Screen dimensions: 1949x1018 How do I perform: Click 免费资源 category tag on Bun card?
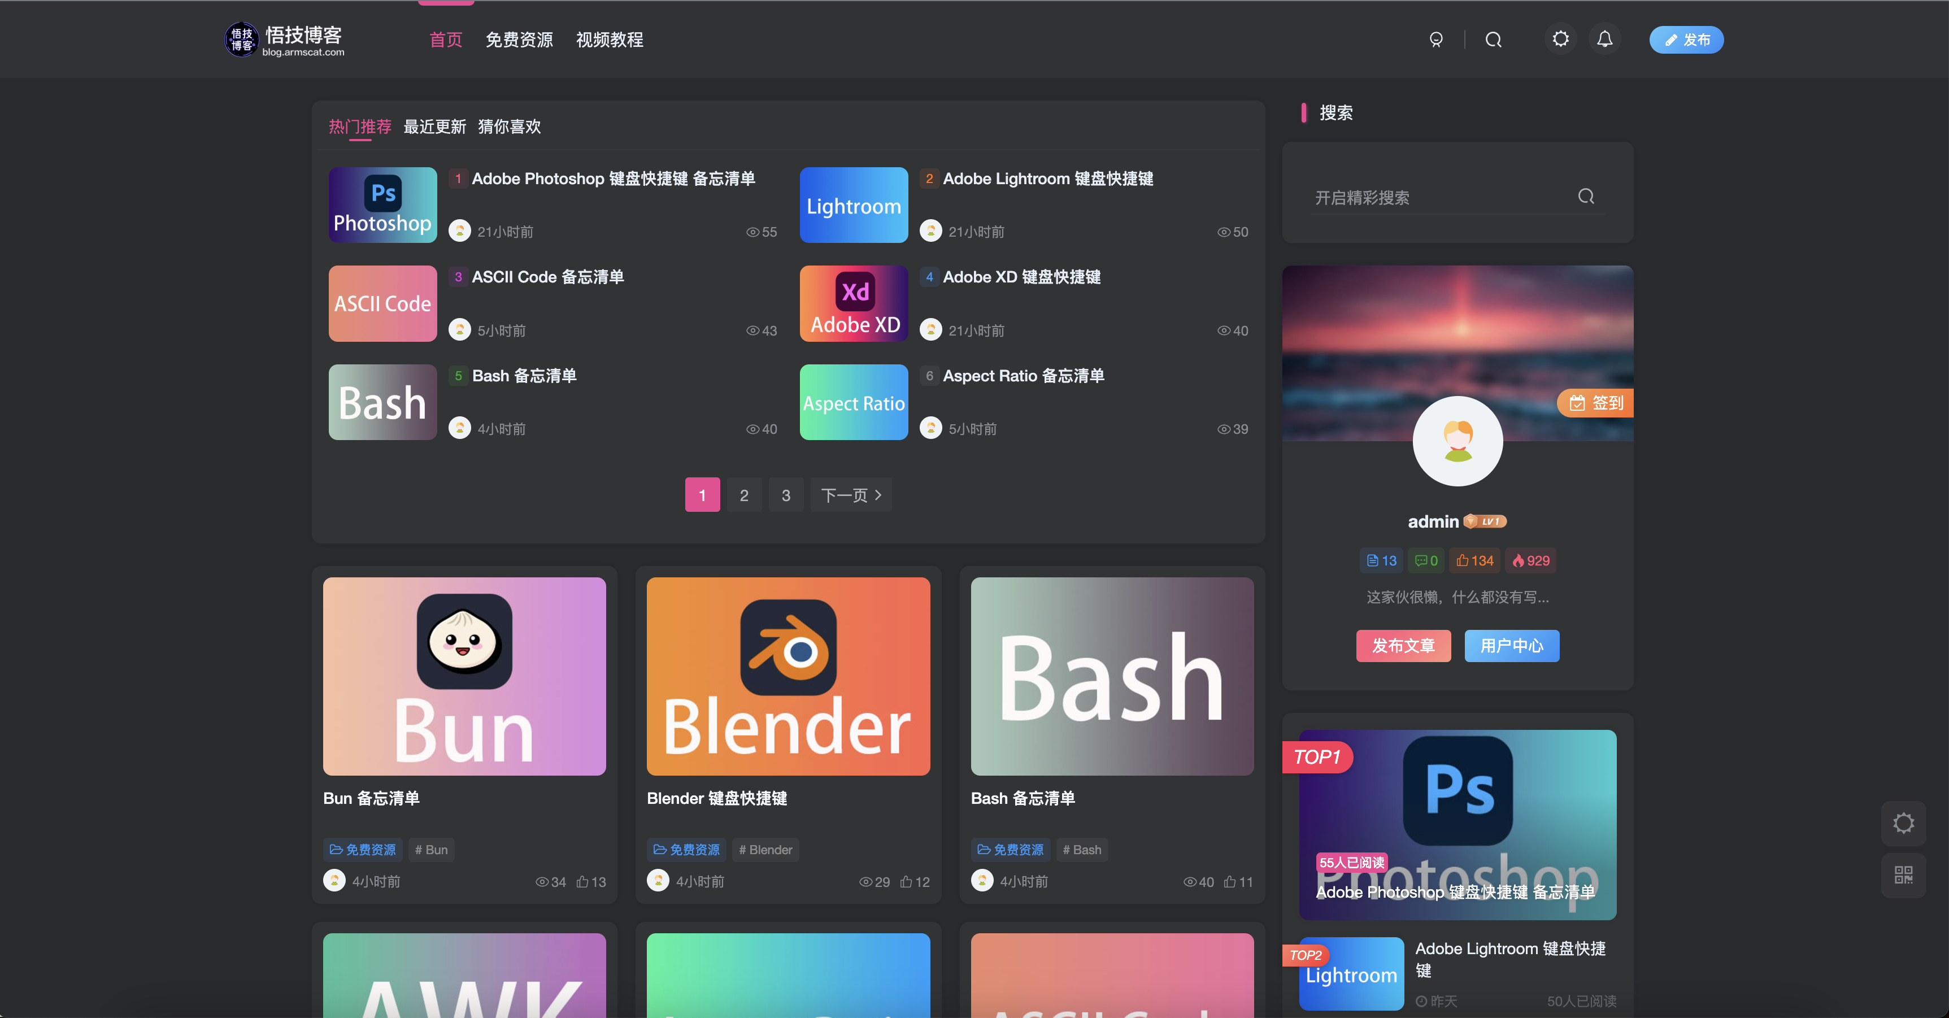click(x=363, y=849)
